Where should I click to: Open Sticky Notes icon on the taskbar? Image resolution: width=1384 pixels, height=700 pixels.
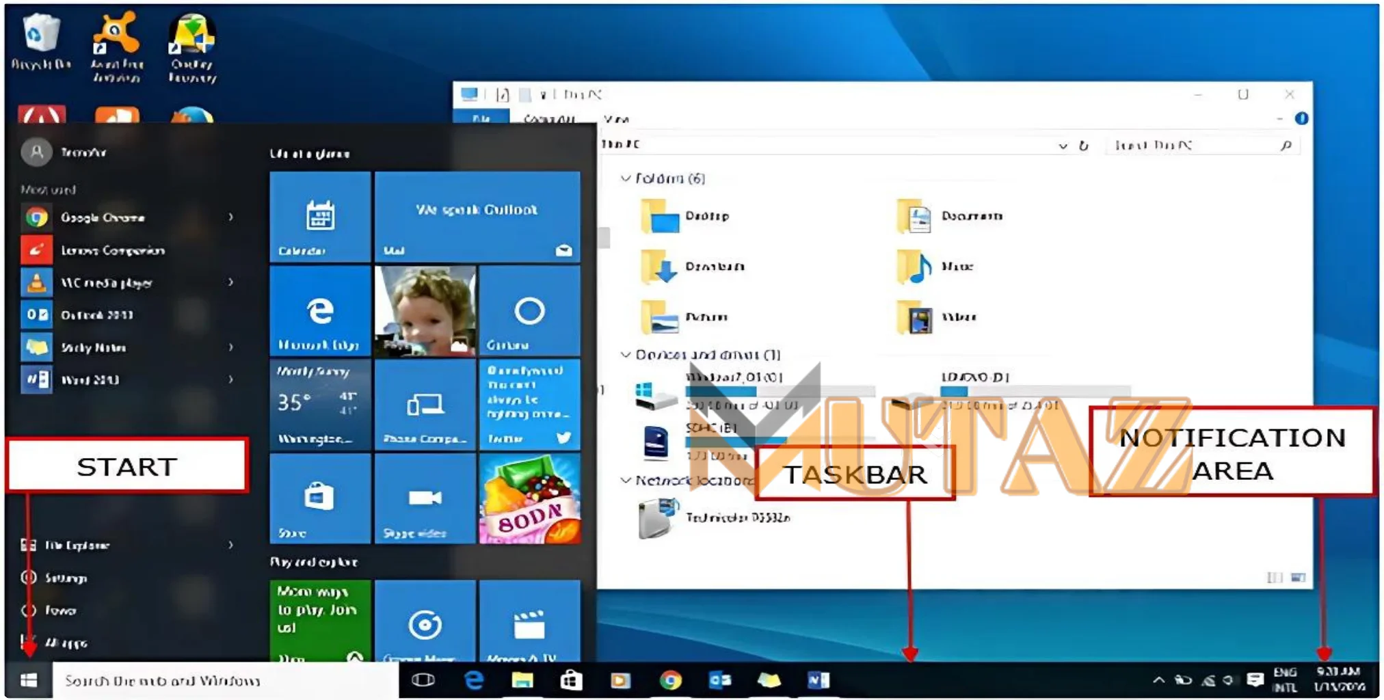pyautogui.click(x=769, y=680)
